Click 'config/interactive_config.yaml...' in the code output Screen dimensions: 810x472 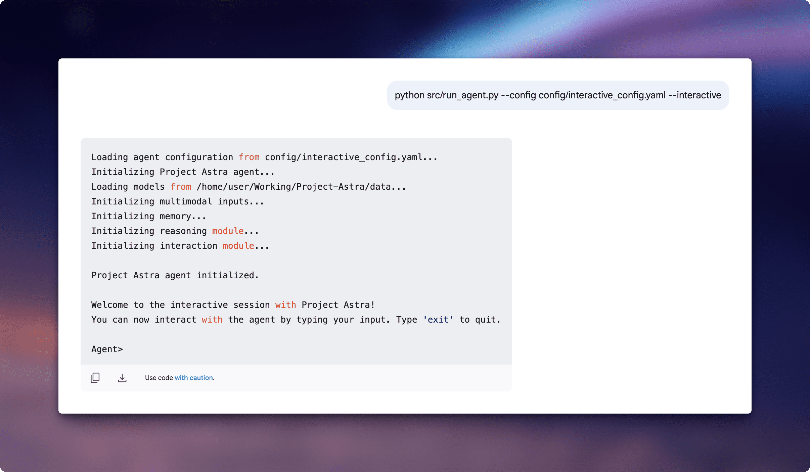[351, 157]
